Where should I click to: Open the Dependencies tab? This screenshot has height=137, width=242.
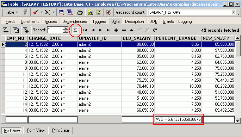click(x=75, y=21)
